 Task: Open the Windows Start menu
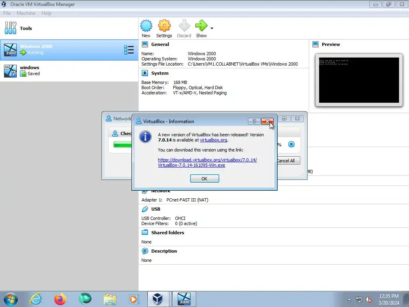point(11,299)
